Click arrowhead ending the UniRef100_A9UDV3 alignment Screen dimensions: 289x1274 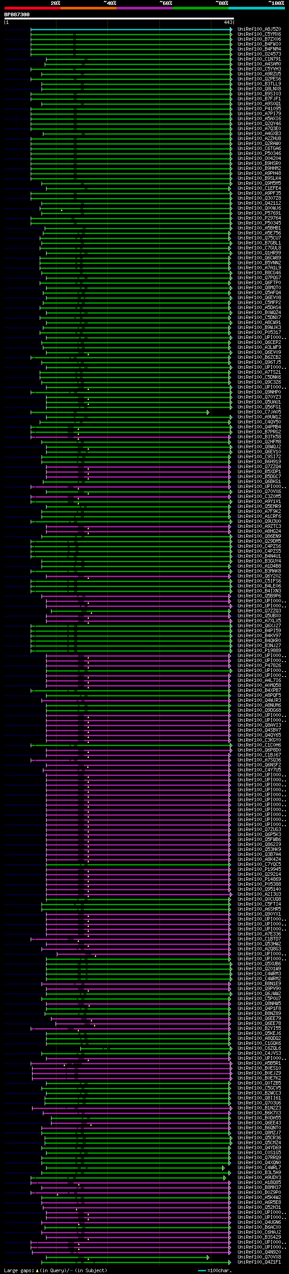coord(225,1177)
